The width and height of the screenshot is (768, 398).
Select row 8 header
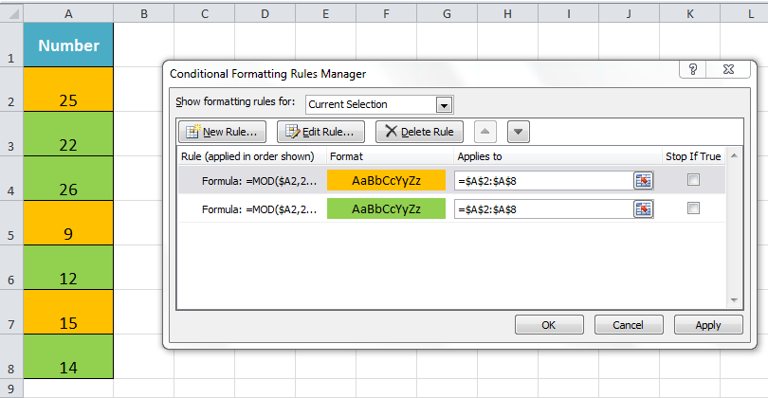pyautogui.click(x=11, y=356)
